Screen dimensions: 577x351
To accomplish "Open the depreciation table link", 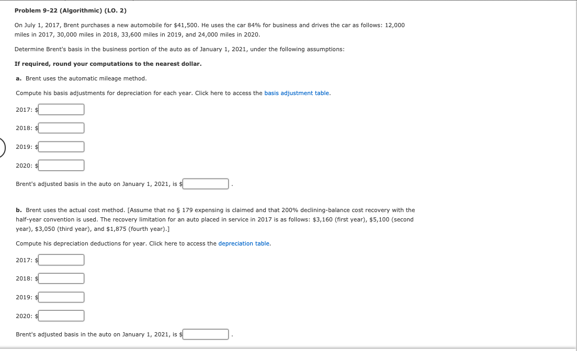I will [x=243, y=243].
